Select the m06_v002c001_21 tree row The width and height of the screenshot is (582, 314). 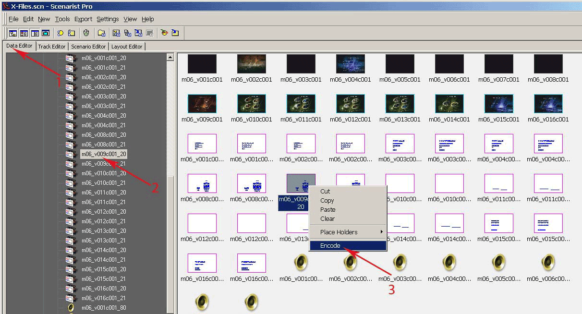coord(104,87)
